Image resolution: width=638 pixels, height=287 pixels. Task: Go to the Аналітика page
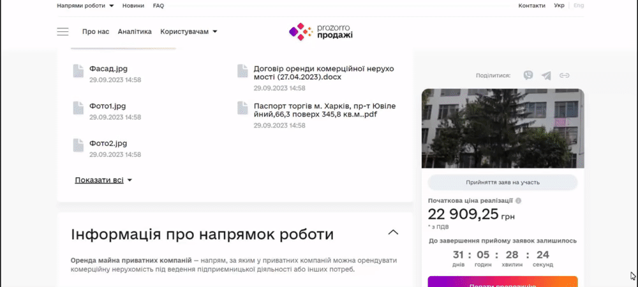click(x=135, y=32)
